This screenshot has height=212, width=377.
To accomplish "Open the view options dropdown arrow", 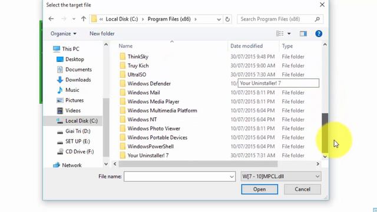I will (289, 34).
